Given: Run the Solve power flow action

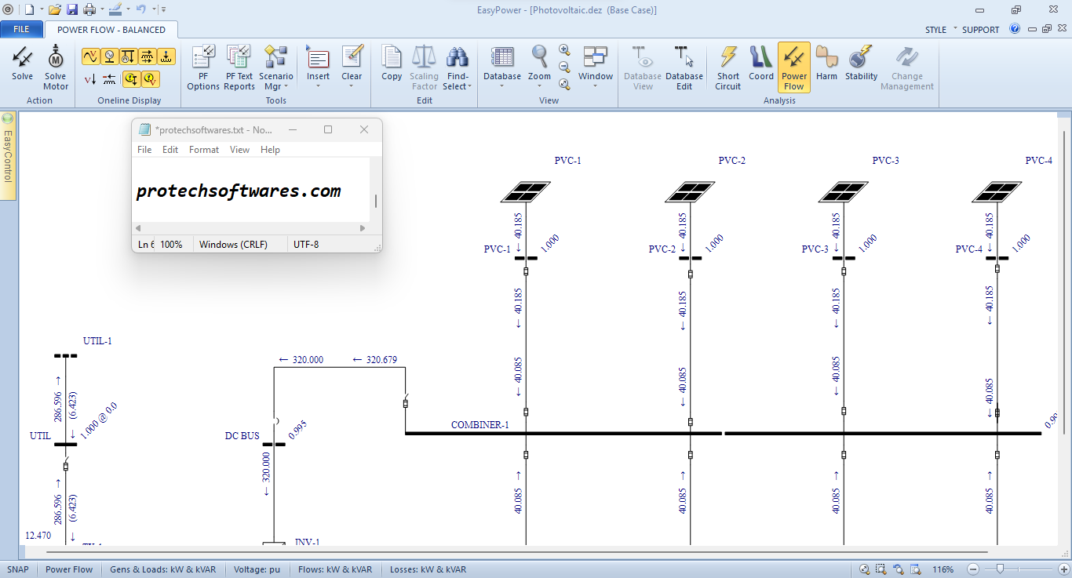Looking at the screenshot, I should click(22, 64).
